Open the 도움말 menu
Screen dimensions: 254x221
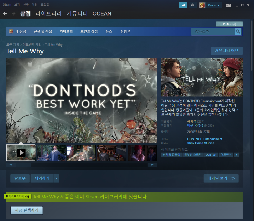click(45, 4)
